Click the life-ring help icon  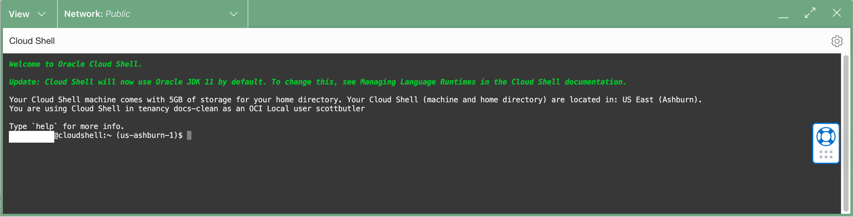(x=826, y=137)
